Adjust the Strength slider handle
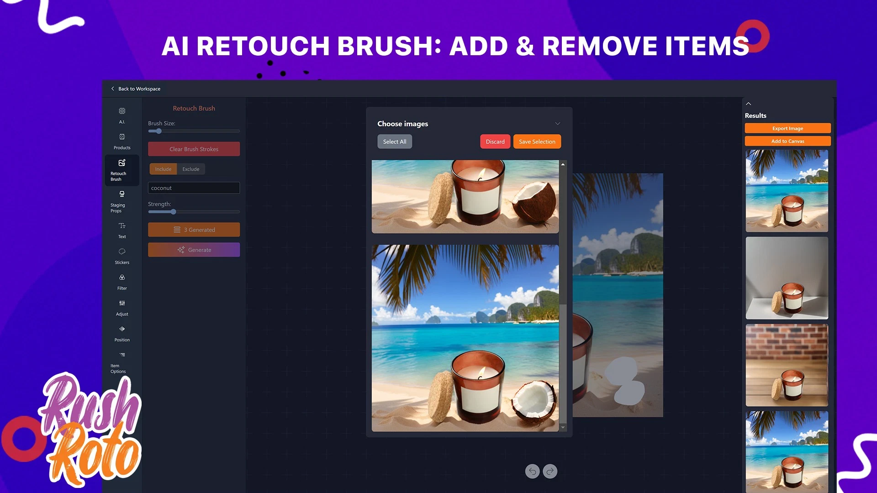The width and height of the screenshot is (877, 493). coord(173,212)
